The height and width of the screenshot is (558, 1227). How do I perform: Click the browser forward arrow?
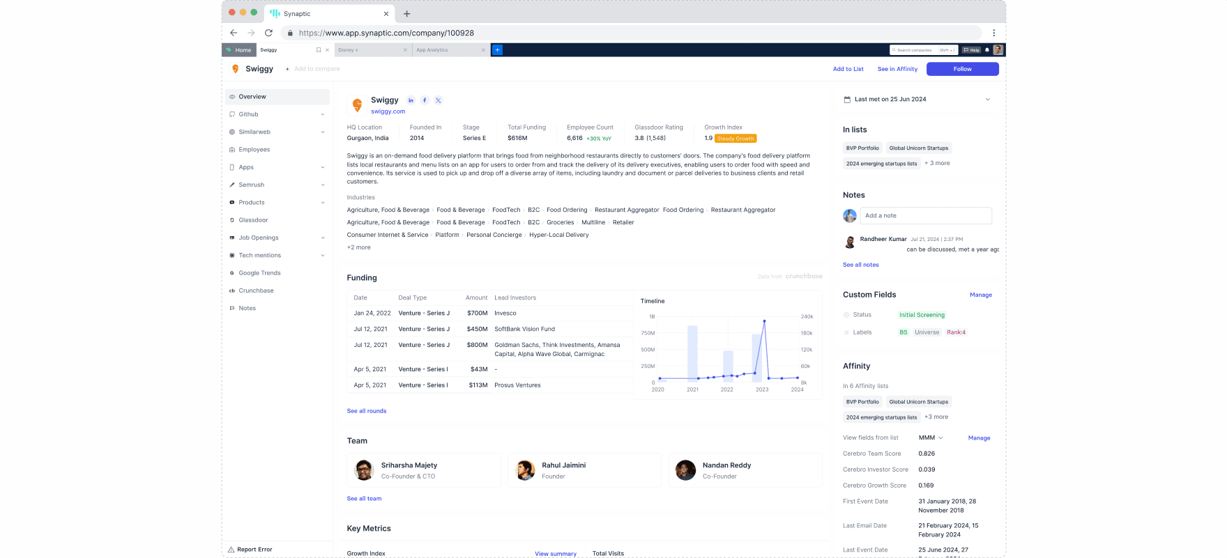[251, 33]
